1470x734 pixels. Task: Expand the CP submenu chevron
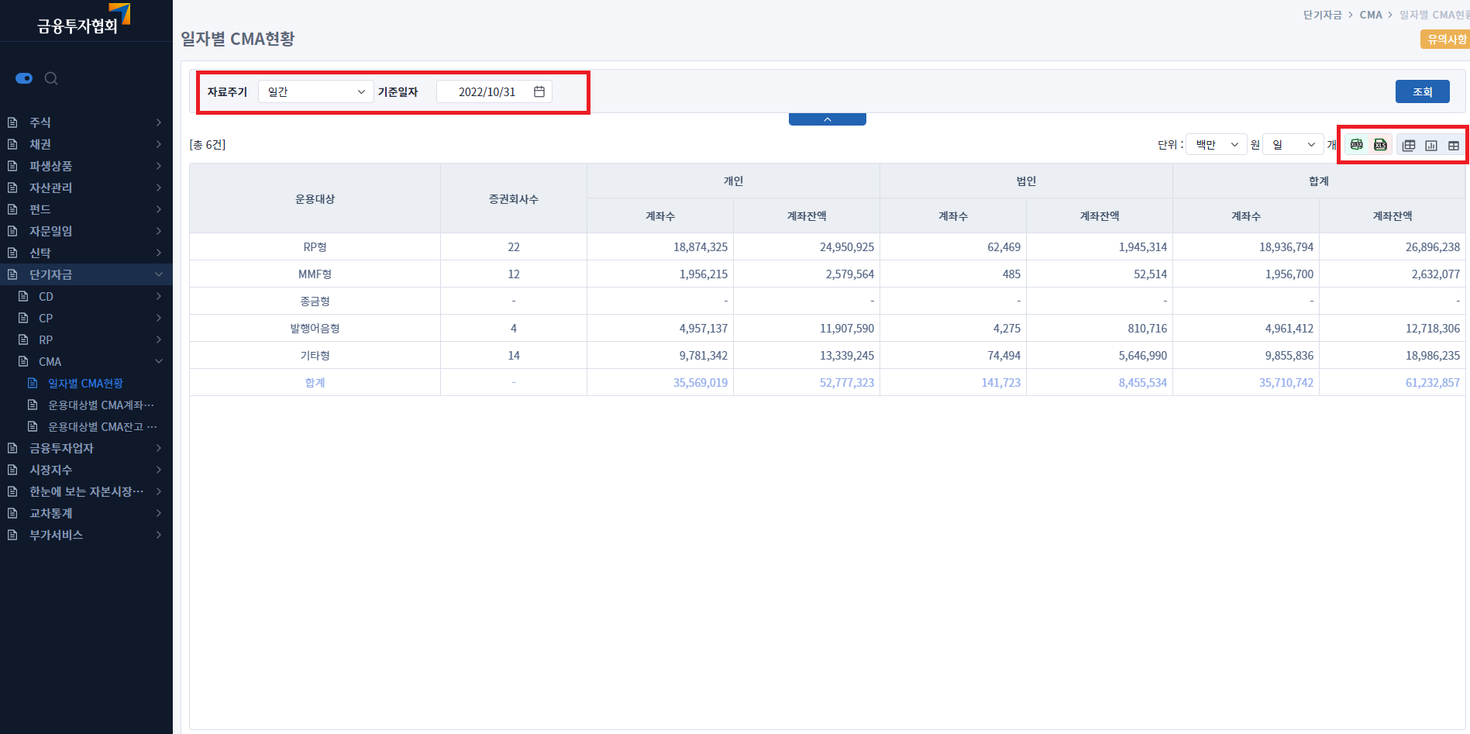click(x=159, y=318)
